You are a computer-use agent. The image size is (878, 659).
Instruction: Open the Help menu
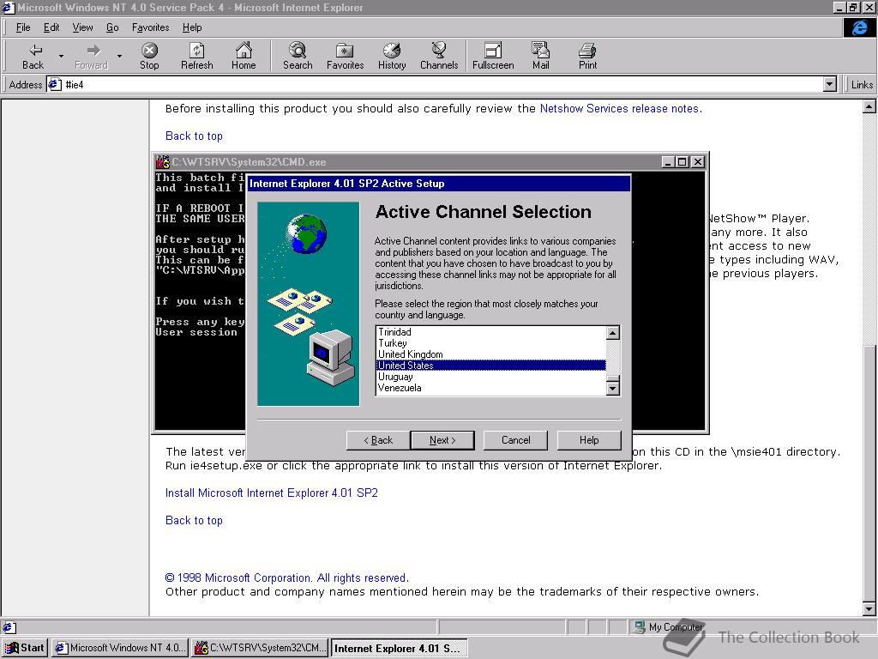192,27
